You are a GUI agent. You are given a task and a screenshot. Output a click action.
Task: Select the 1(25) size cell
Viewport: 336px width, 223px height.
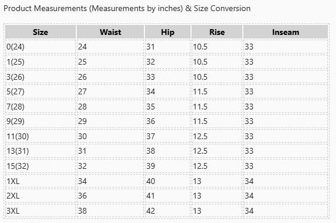pos(41,62)
